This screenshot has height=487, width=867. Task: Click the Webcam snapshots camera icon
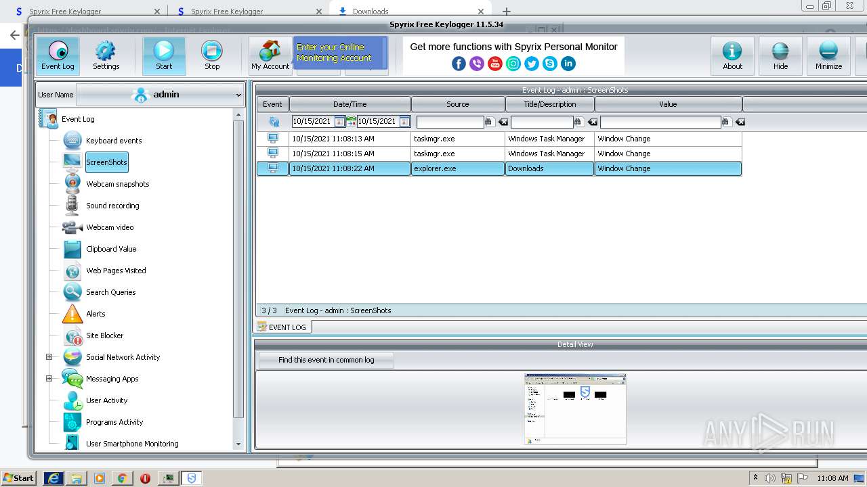[72, 184]
